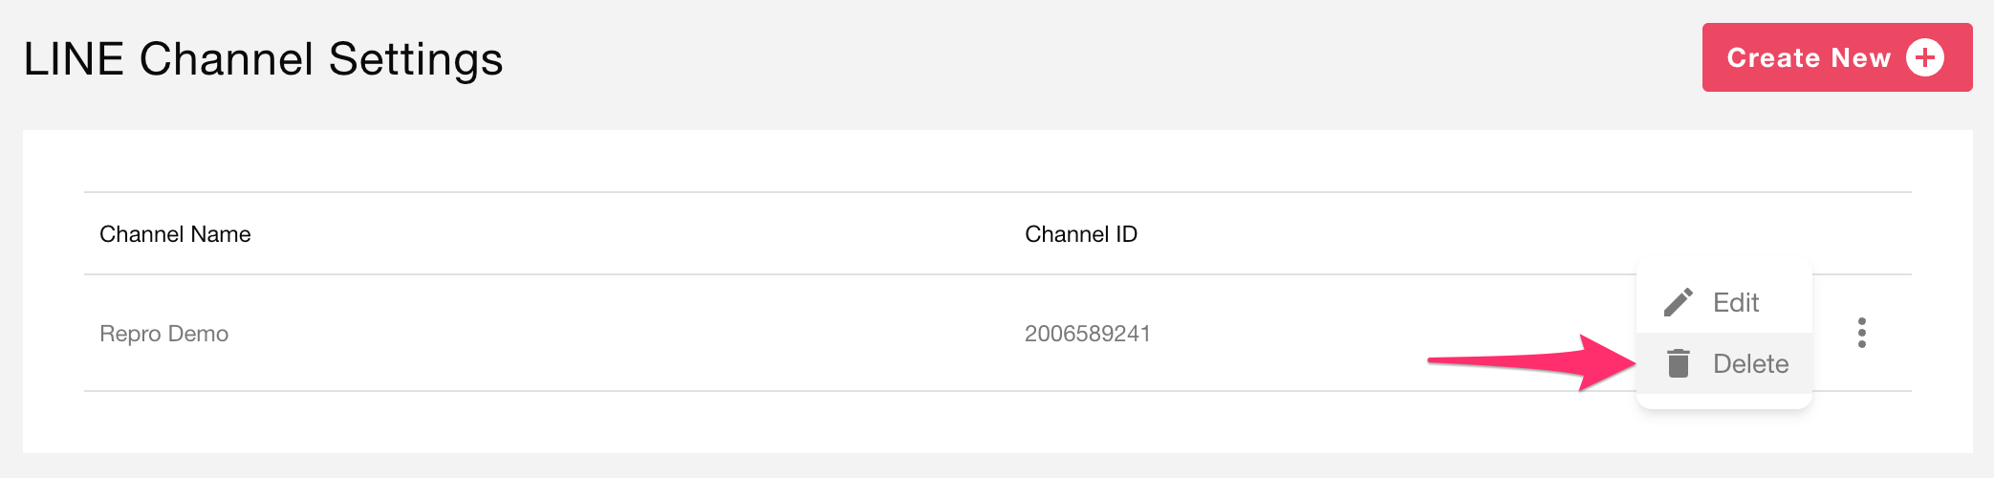Click the plus circle icon in Create New
This screenshot has width=1994, height=478.
1924,57
